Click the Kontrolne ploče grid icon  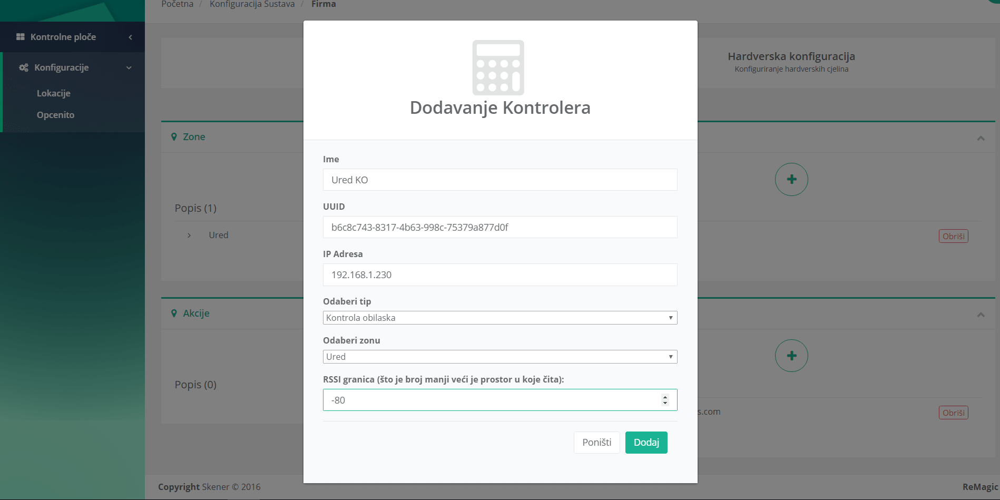pos(19,36)
